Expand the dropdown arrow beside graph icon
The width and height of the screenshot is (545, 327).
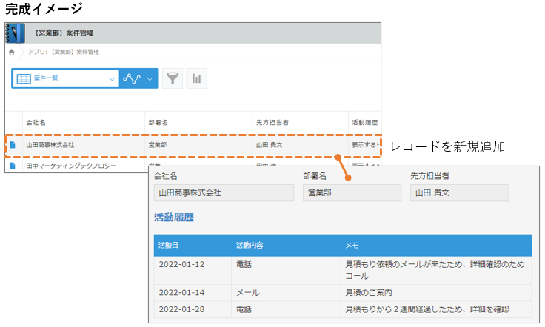(x=150, y=78)
